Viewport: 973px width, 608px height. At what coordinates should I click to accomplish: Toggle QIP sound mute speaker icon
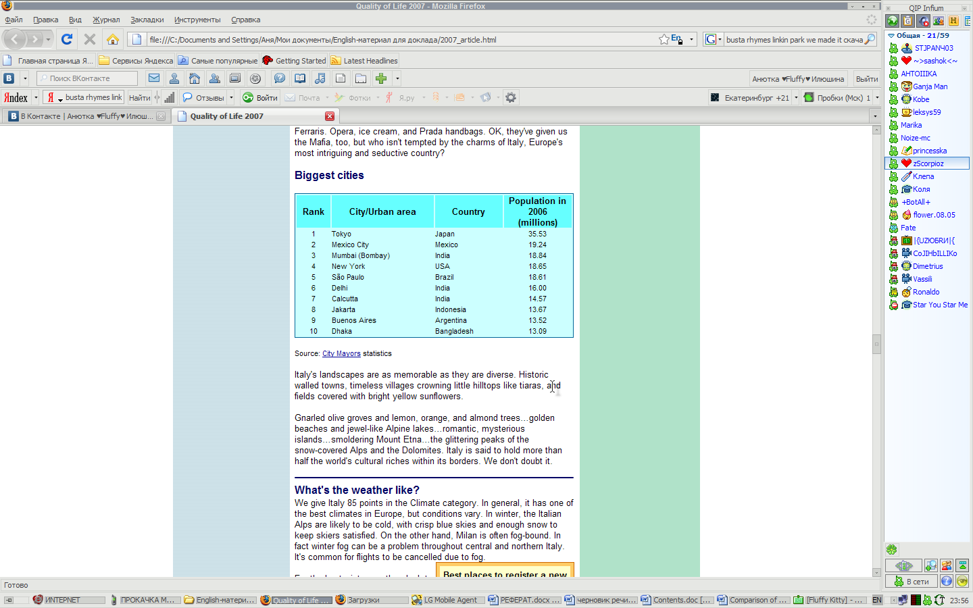pos(923,21)
